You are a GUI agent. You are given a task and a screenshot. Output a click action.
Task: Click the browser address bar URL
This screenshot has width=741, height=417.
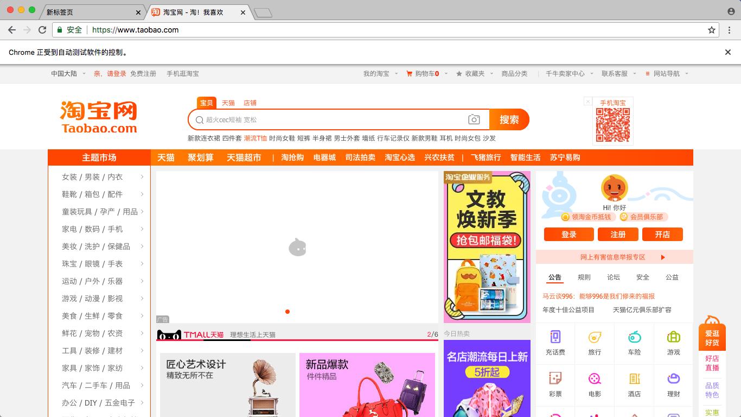click(136, 30)
